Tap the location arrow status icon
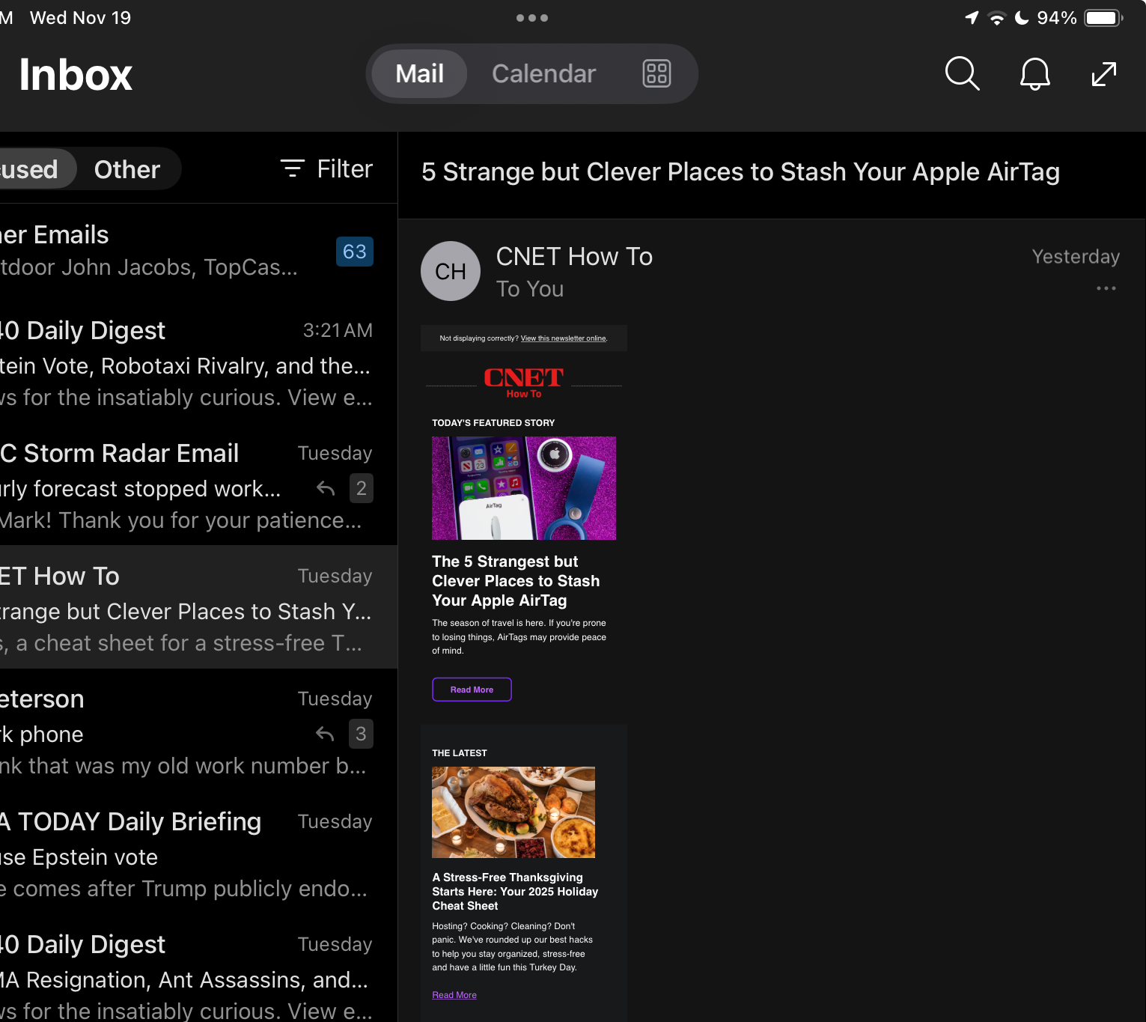This screenshot has height=1022, width=1146. pyautogui.click(x=972, y=18)
